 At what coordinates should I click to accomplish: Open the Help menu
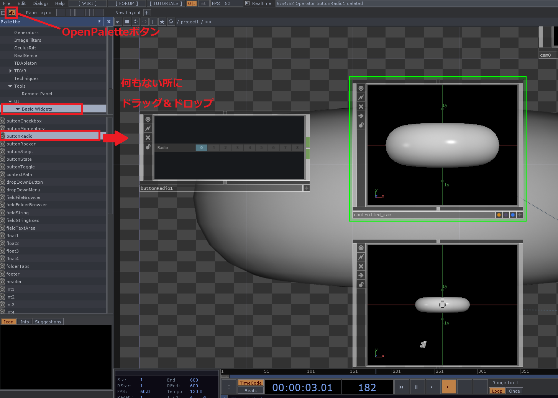point(60,3)
